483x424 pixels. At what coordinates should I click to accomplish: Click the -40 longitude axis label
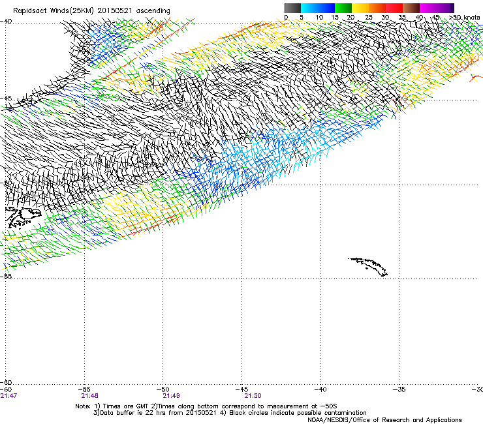320,389
